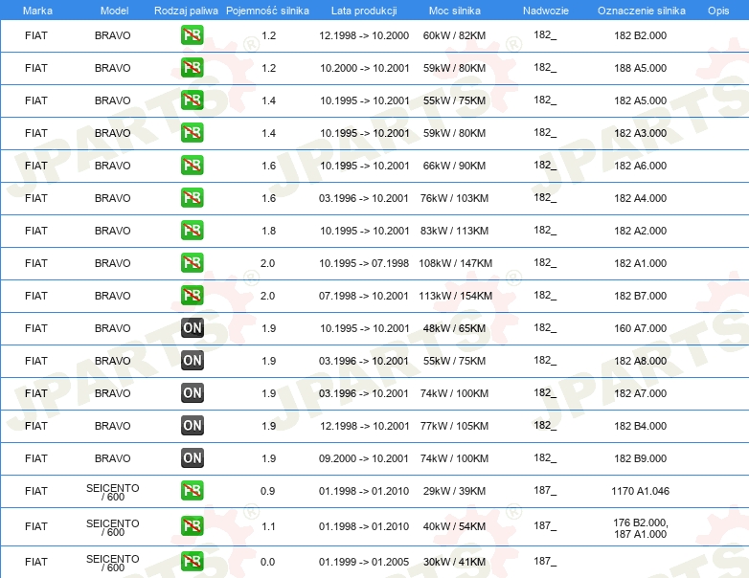The height and width of the screenshot is (578, 749).
Task: Click the petrol icon in the 182 A1.000 row
Action: click(x=192, y=262)
